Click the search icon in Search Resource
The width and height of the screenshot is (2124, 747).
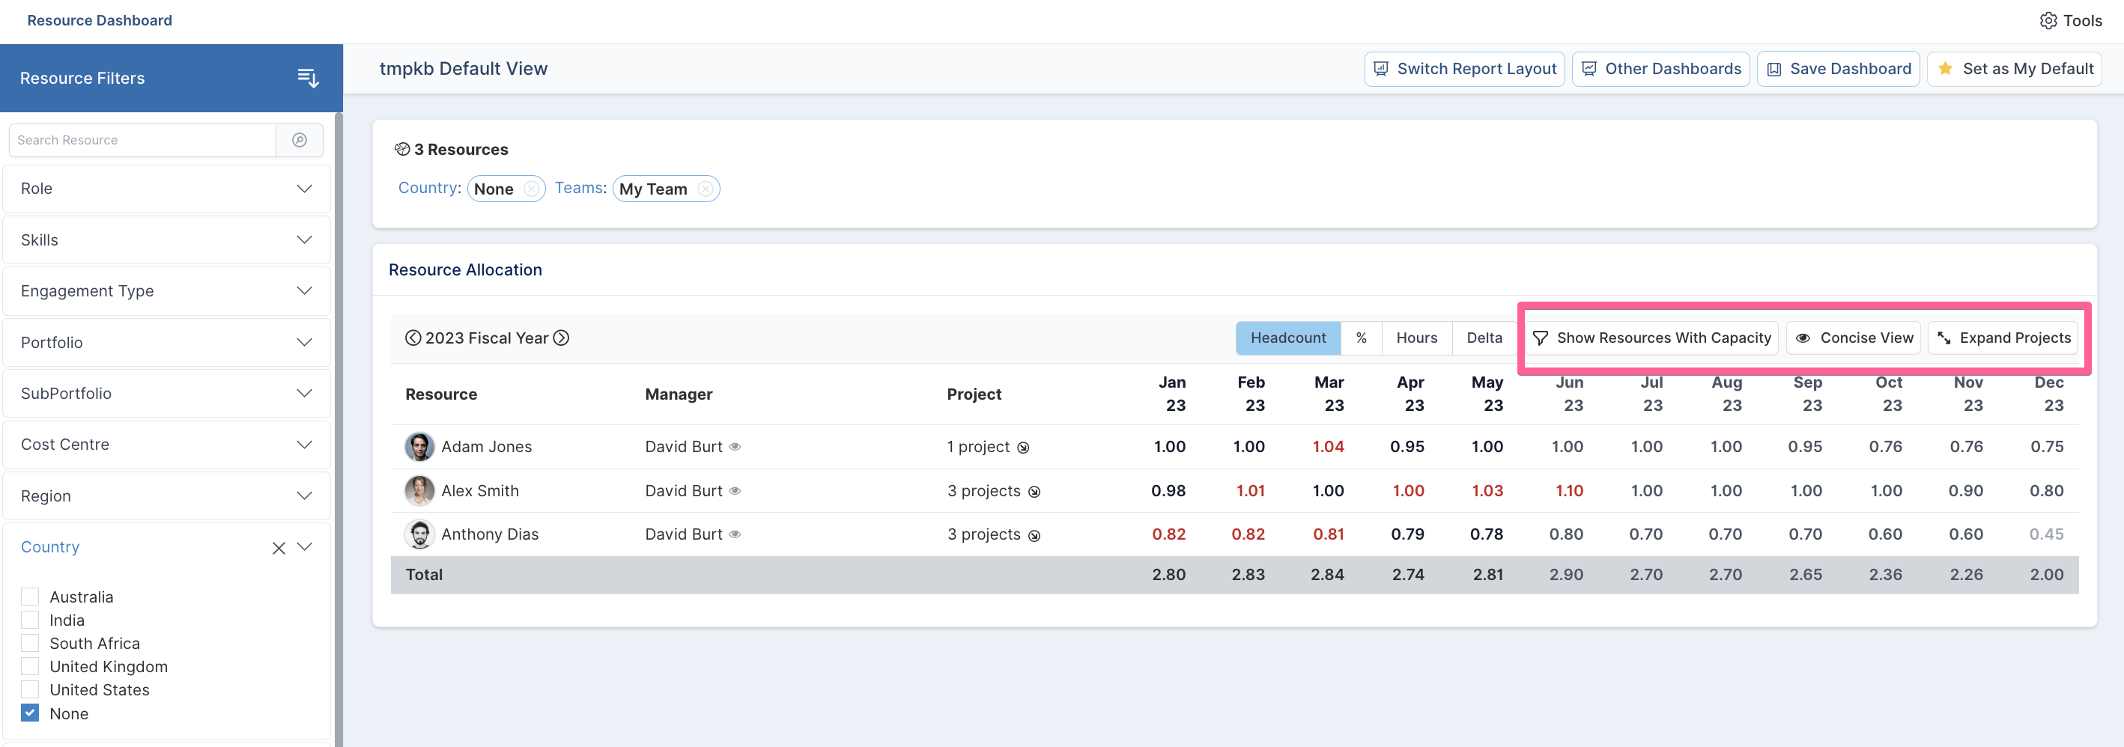click(300, 140)
